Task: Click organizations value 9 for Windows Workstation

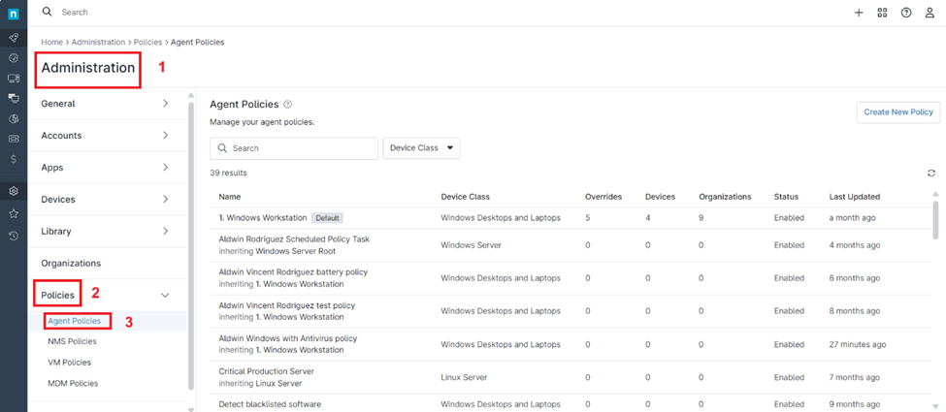Action: tap(701, 218)
